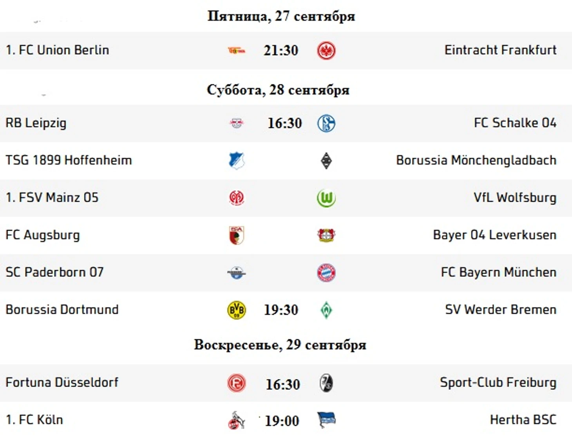Viewport: 572px width, 436px height.
Task: Click the Schalke 04 blue crest
Action: (326, 123)
